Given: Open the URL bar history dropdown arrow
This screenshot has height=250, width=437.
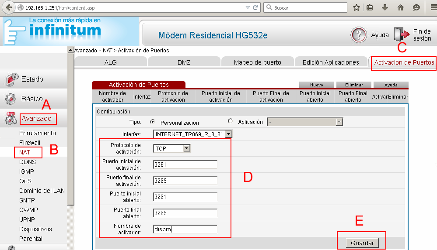Looking at the screenshot, I should (x=248, y=8).
